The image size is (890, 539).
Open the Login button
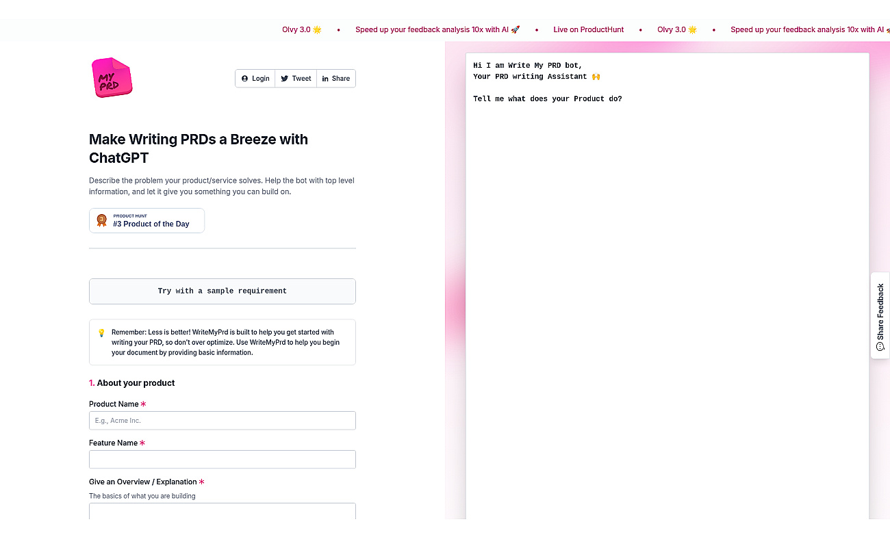tap(255, 79)
